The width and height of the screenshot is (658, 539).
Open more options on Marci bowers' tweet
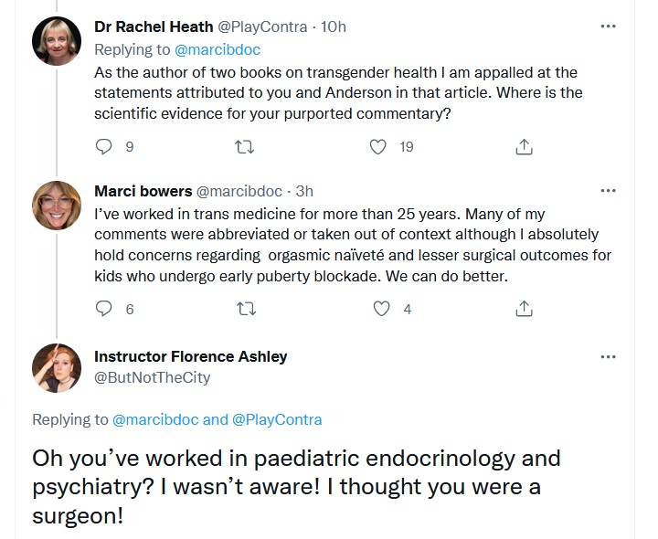[x=608, y=191]
